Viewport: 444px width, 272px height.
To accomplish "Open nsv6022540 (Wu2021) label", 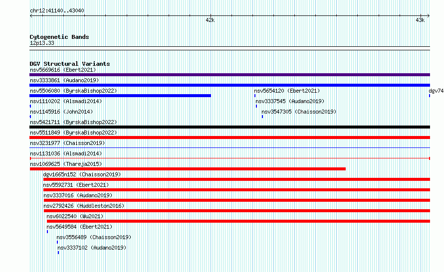I will (x=75, y=216).
